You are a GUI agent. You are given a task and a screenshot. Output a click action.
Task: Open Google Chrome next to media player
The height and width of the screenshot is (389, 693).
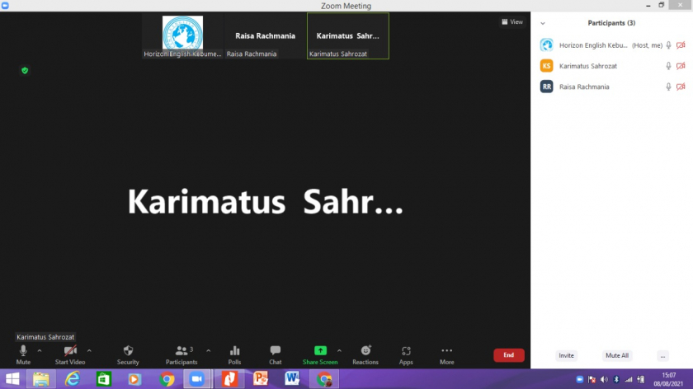[x=167, y=379]
